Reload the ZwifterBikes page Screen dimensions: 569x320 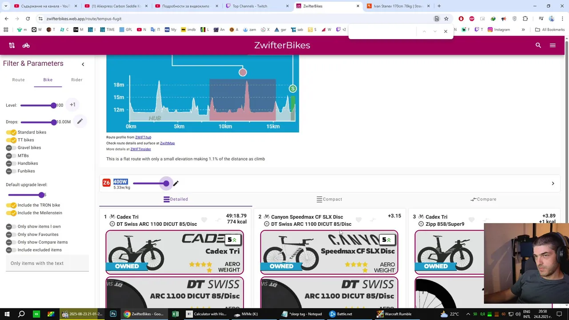[28, 19]
